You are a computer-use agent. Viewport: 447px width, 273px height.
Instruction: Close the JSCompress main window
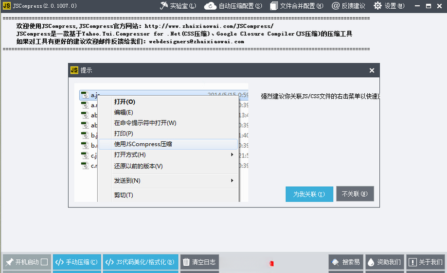tap(439, 6)
